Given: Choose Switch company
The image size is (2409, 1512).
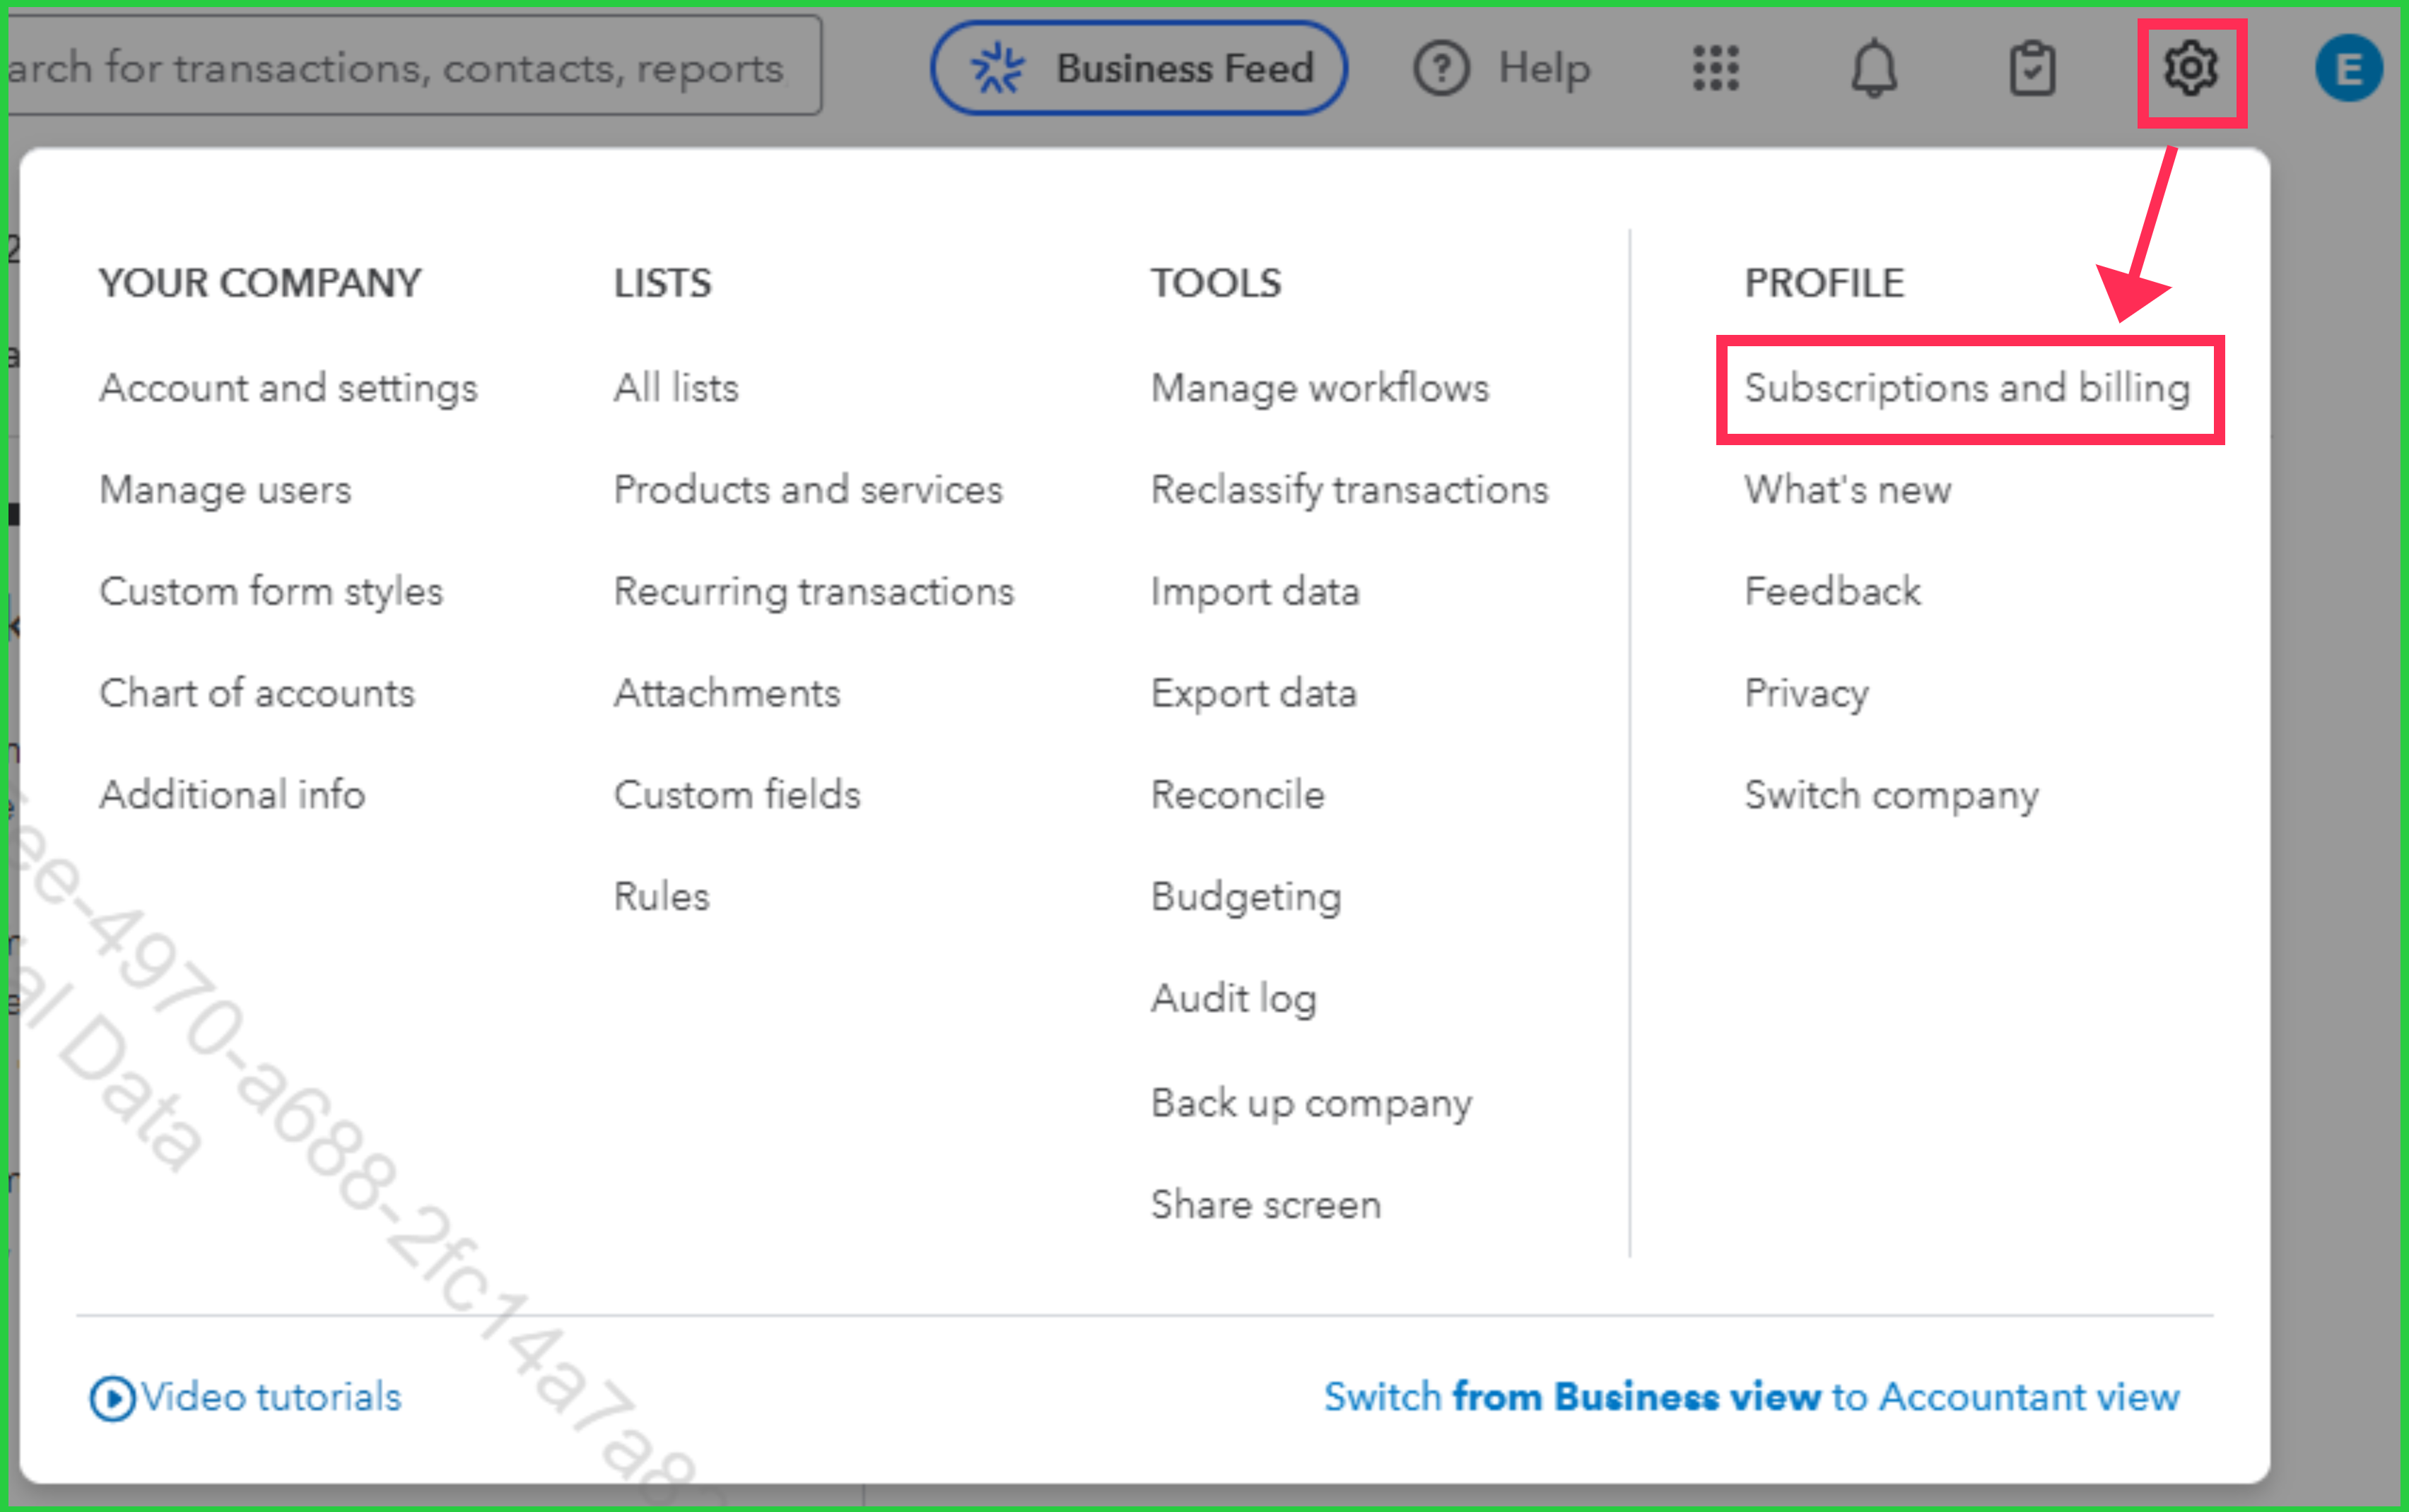Looking at the screenshot, I should click(x=1891, y=795).
